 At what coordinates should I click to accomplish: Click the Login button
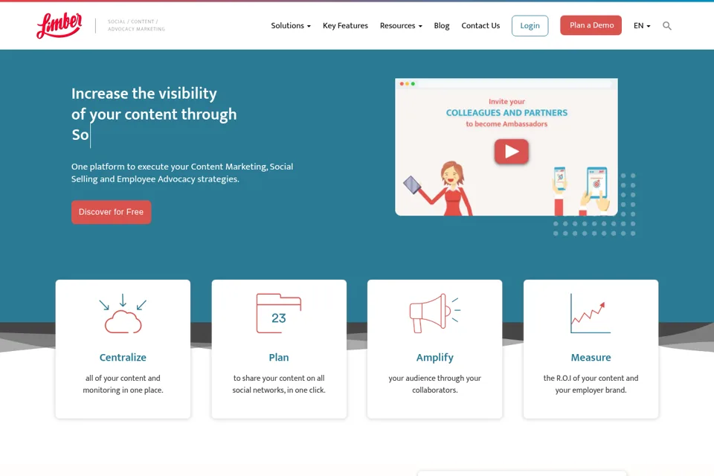pos(530,25)
